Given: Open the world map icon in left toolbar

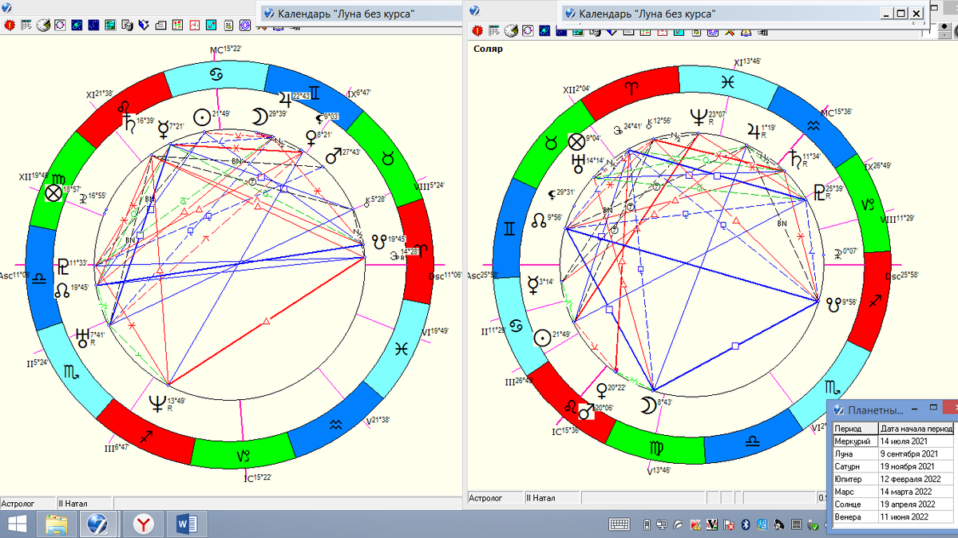Looking at the screenshot, I should pyautogui.click(x=110, y=25).
